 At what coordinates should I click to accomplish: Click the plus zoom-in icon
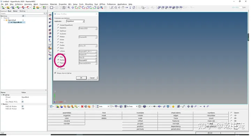pyautogui.click(x=204, y=107)
